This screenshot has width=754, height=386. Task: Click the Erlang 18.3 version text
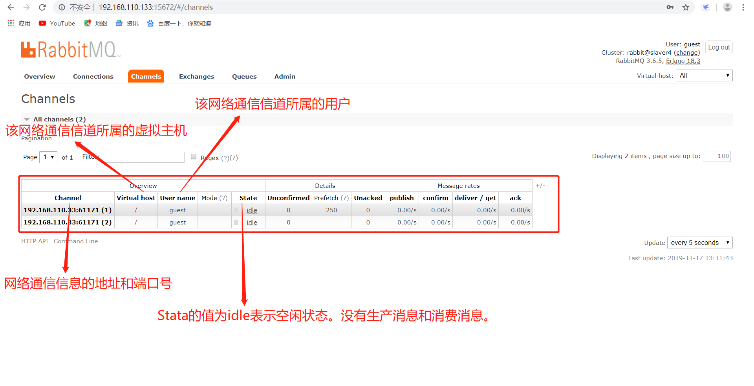point(683,61)
